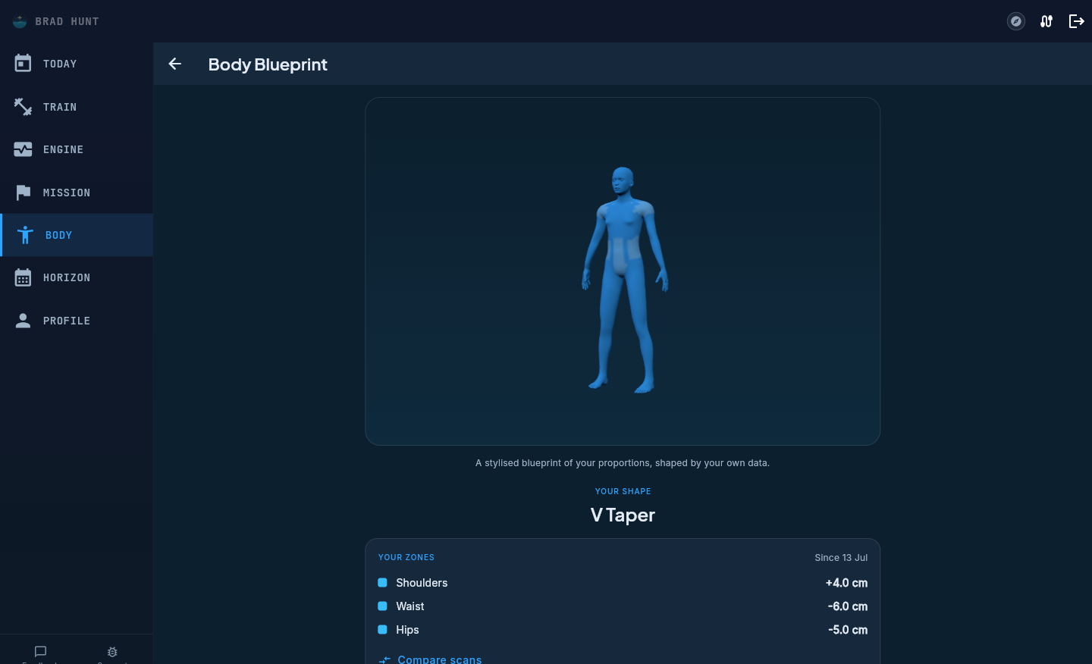
Task: Click the Compare scans arrows icon
Action: (x=384, y=659)
